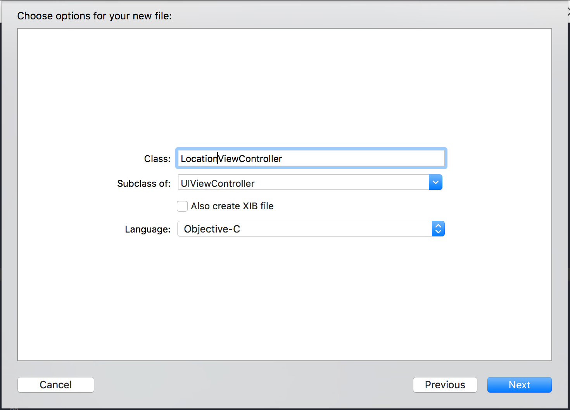This screenshot has width=570, height=410.
Task: Enable Also create XIB file checkbox
Action: pyautogui.click(x=182, y=206)
